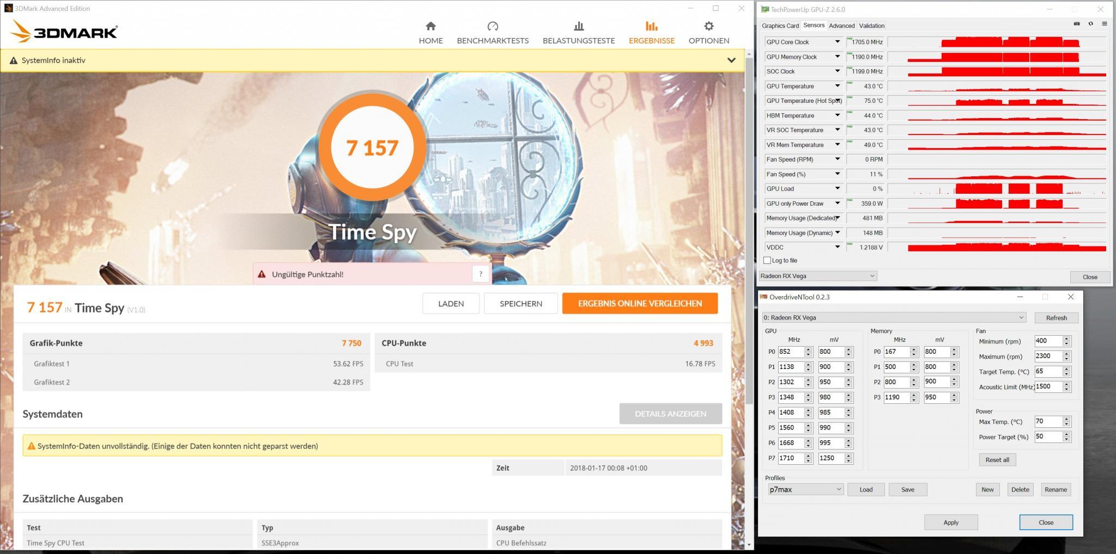Screen dimensions: 1116x554
Task: Switch to the Validation tab
Action: 871,26
